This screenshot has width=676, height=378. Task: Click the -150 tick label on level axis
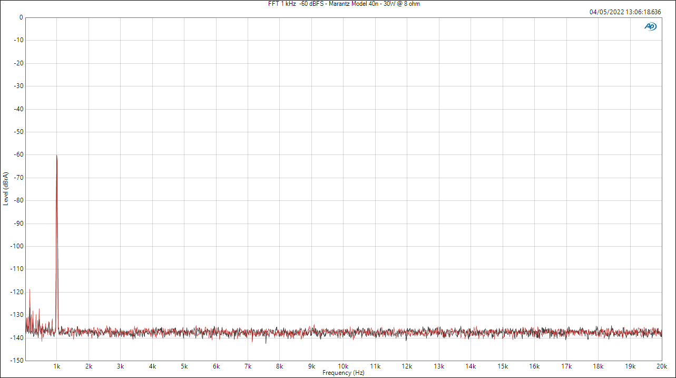tap(17, 361)
